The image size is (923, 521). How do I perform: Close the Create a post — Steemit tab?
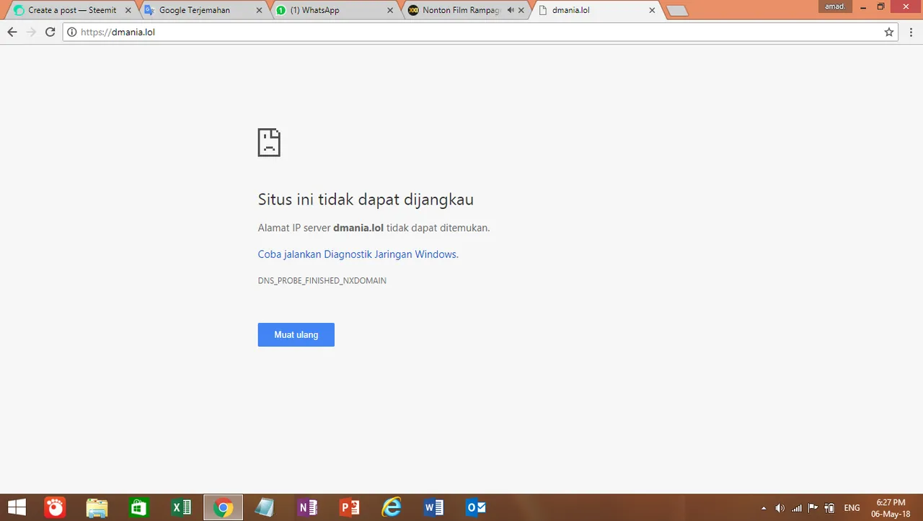click(128, 10)
